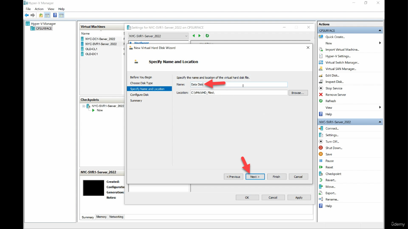Click the Up folder toolbar icon
This screenshot has width=408, height=229.
[41, 15]
